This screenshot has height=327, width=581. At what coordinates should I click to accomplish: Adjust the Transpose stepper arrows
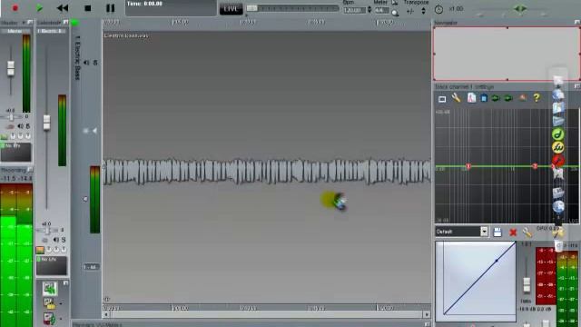click(424, 11)
